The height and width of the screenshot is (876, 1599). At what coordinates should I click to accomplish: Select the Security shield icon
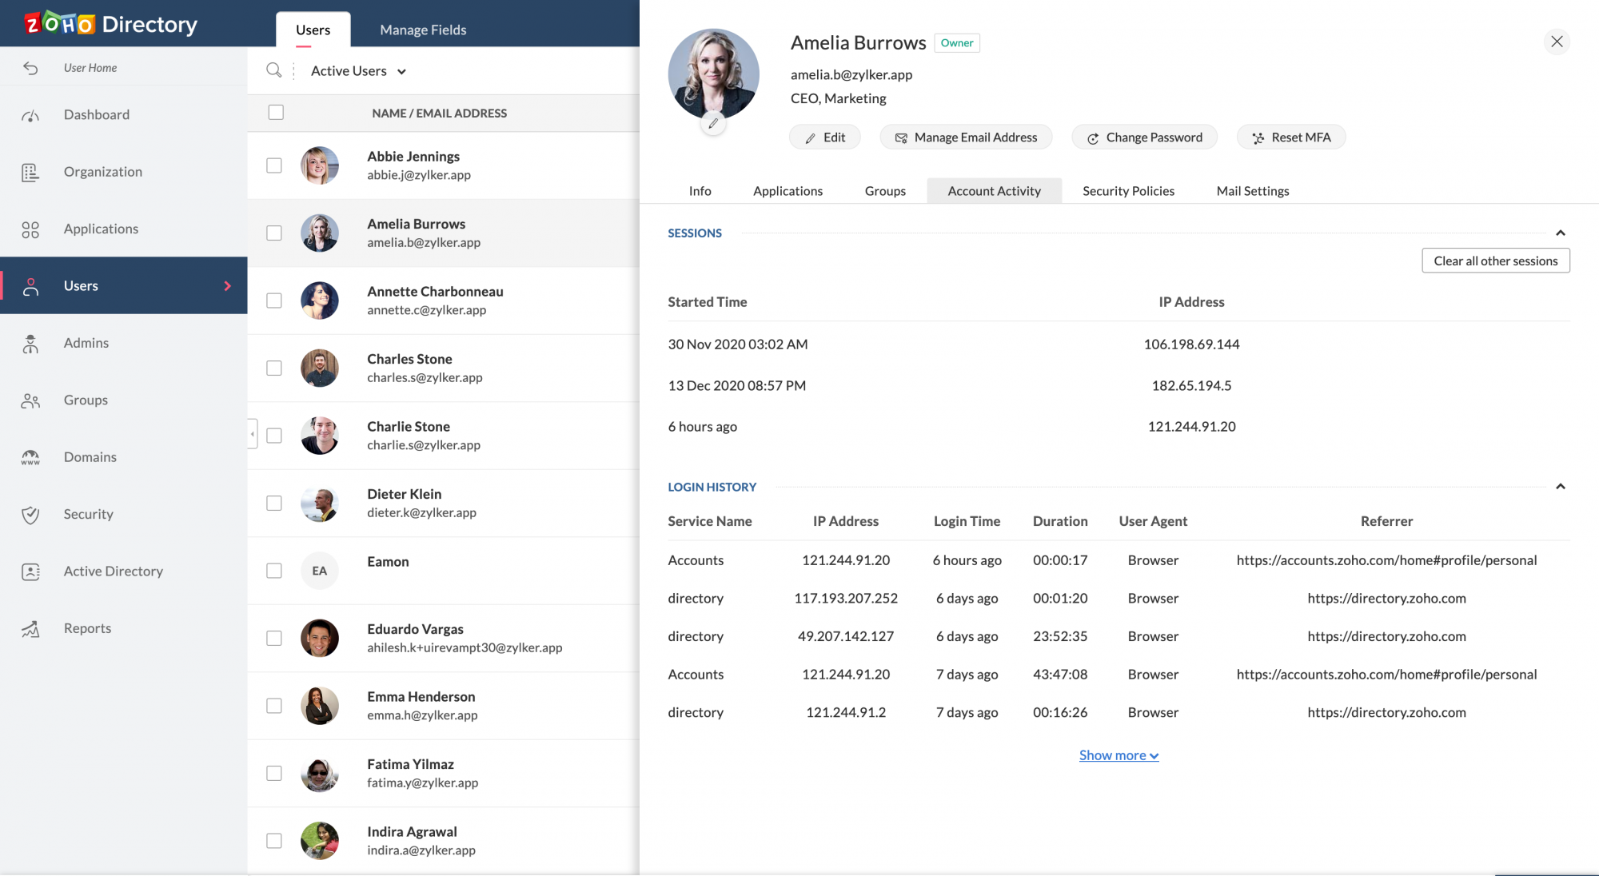30,515
